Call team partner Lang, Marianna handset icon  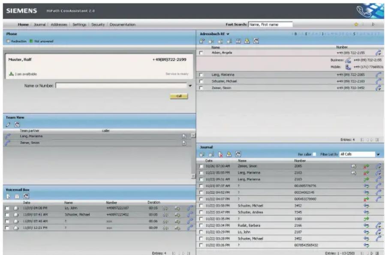pos(8,136)
